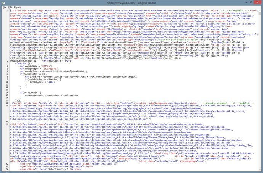Click line number 19 in the gutter
The image size is (263, 173).
(x=7, y=106)
